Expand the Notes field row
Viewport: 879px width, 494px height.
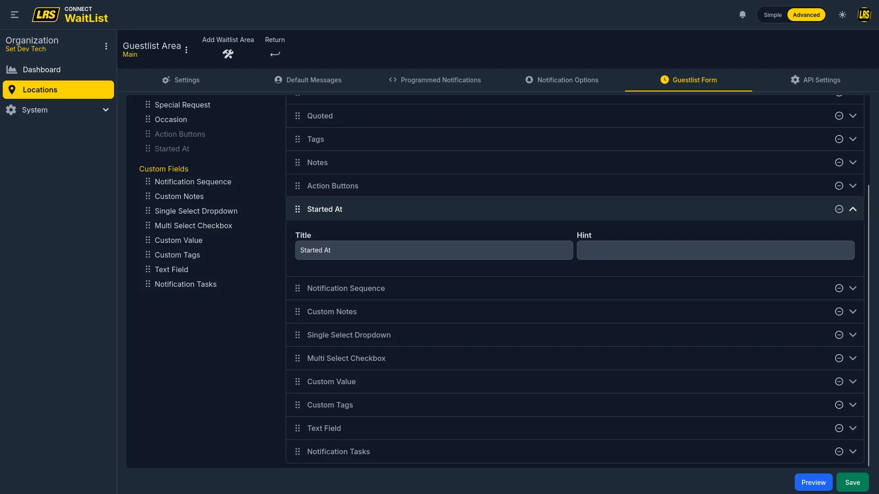pos(852,162)
